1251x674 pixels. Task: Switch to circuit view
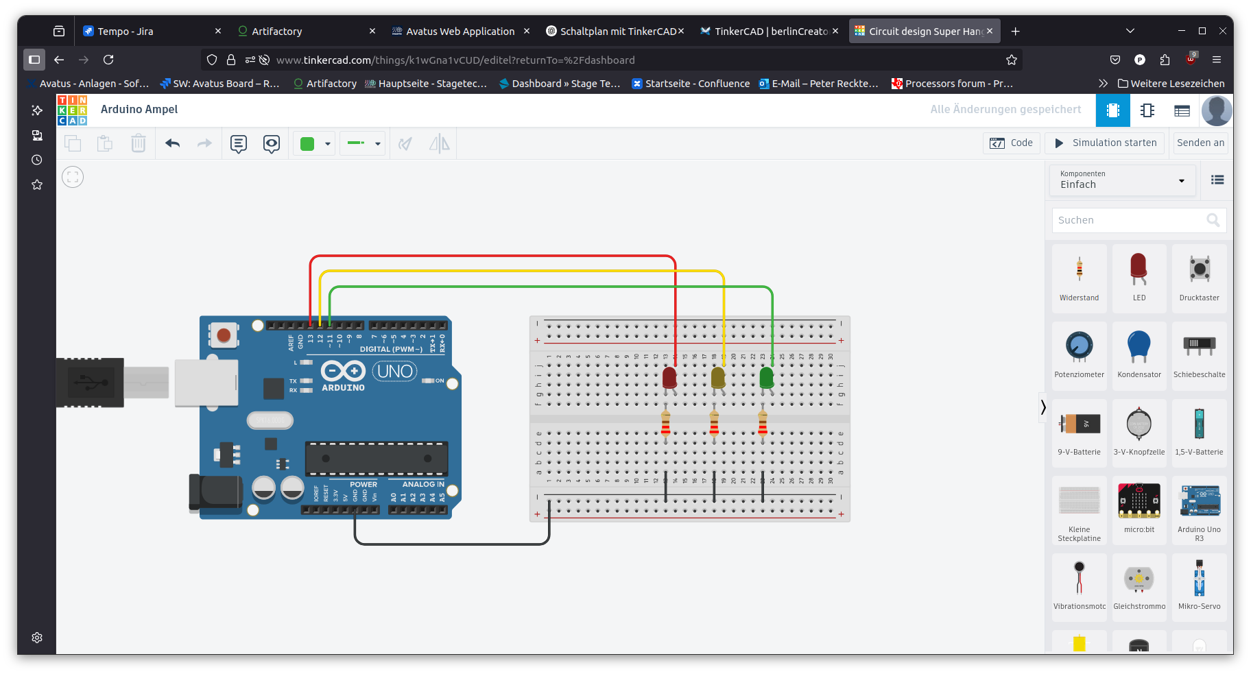[x=1113, y=110]
